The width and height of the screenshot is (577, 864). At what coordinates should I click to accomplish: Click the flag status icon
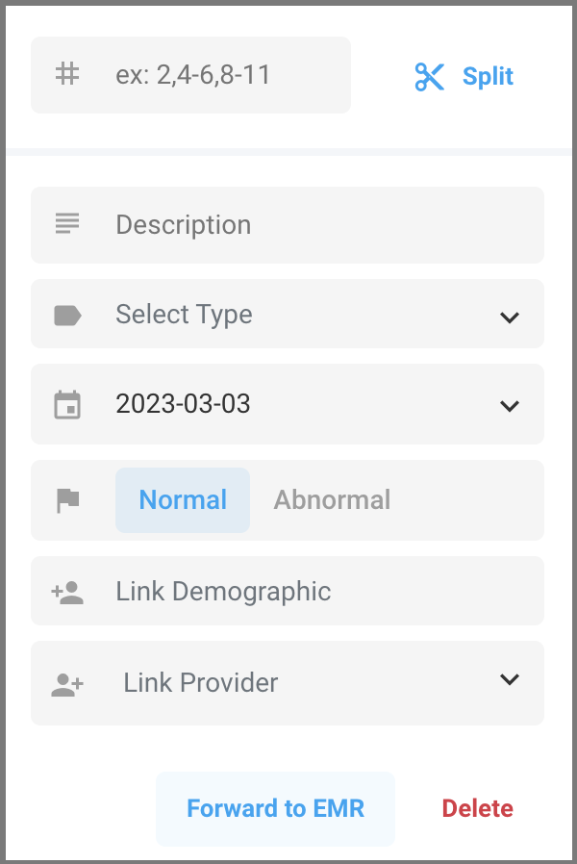[x=67, y=500]
